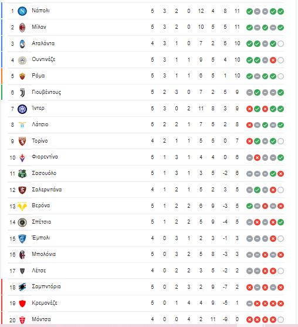298x327 pixels.
Task: Click Monza's empty upcoming match circle
Action: (280, 319)
